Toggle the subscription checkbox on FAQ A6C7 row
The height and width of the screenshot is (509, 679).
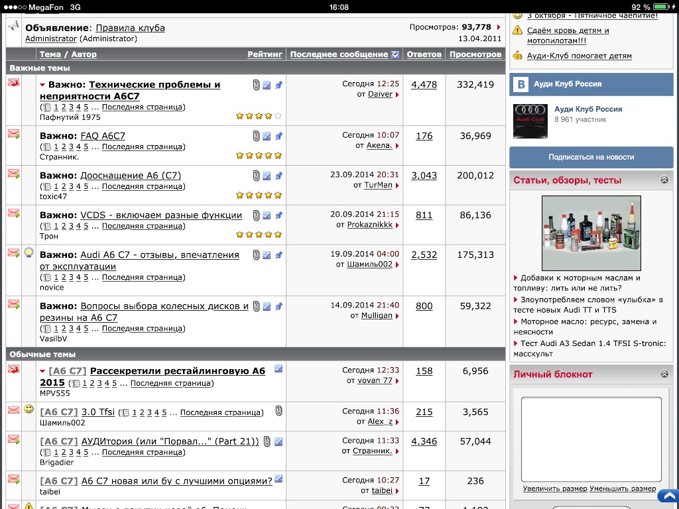coord(267,137)
